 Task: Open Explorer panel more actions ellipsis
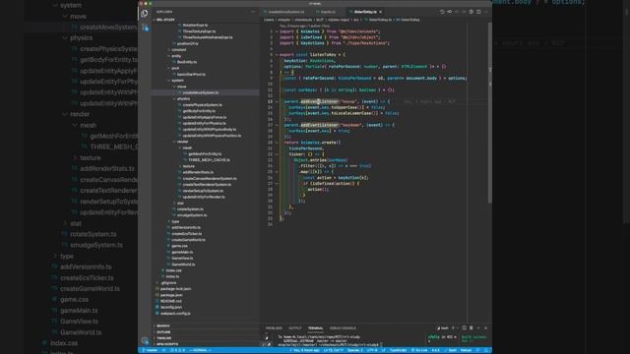253,12
